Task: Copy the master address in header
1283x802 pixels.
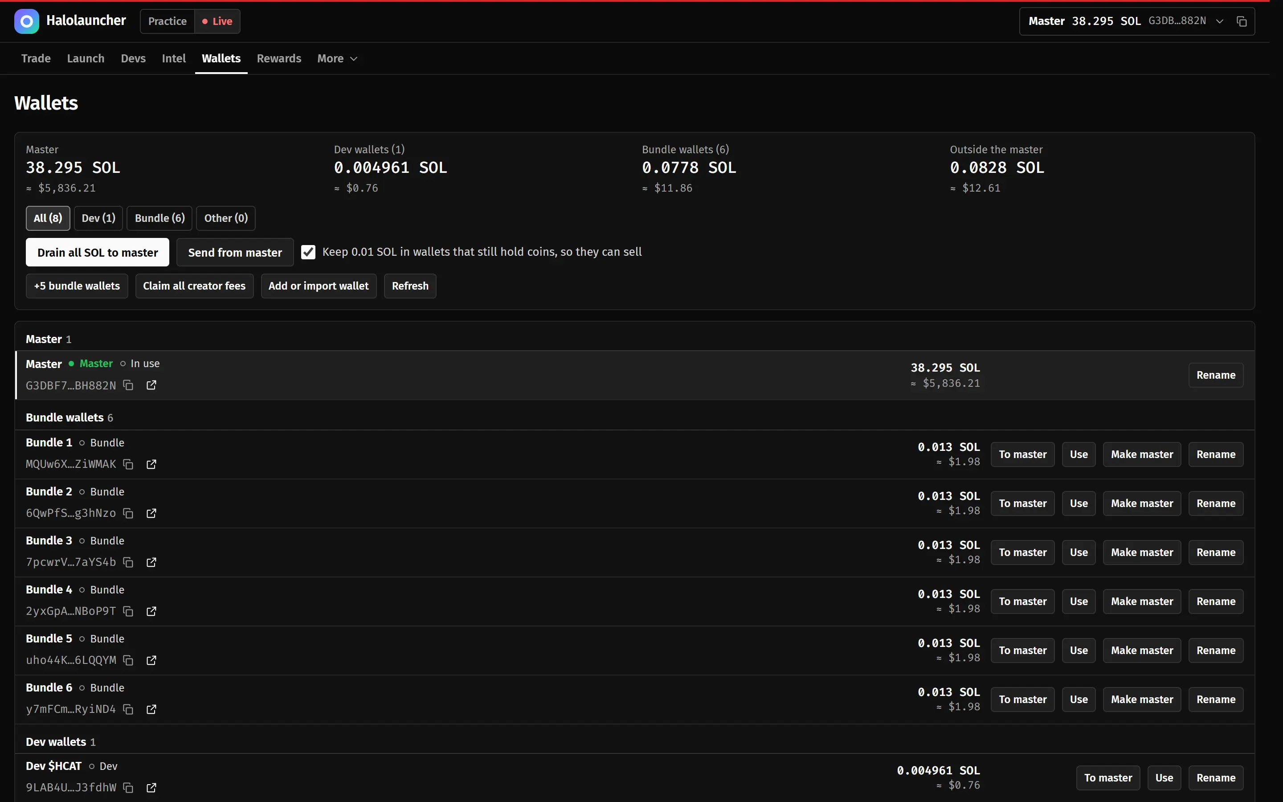Action: (x=1242, y=21)
